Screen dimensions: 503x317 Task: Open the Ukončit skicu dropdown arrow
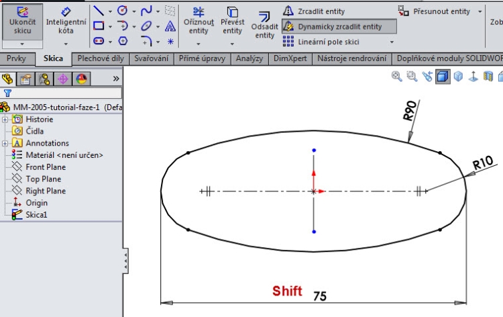[x=22, y=44]
